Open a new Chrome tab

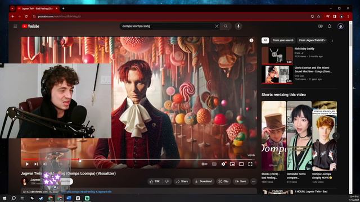tap(63, 8)
